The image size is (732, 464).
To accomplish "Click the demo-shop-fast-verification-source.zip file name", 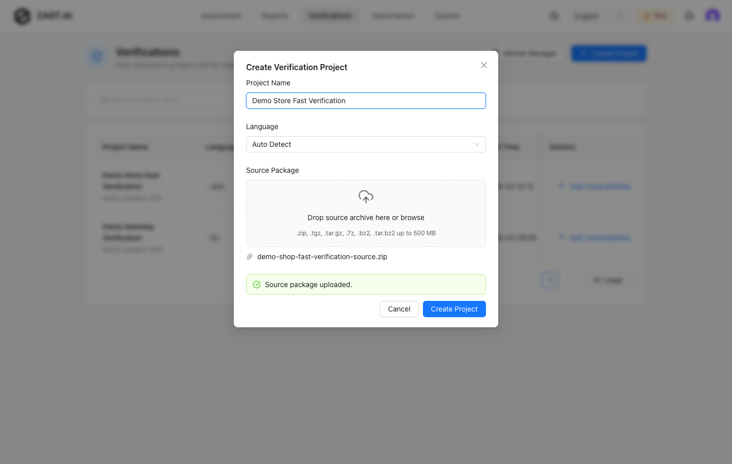I will [322, 257].
